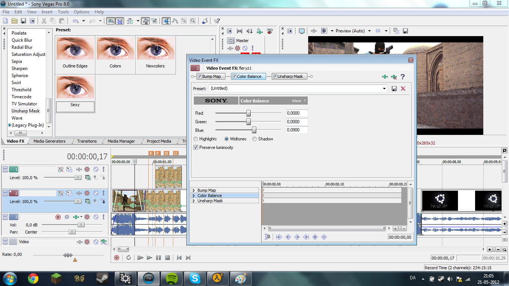Delete preset with the red X icon

403,89
